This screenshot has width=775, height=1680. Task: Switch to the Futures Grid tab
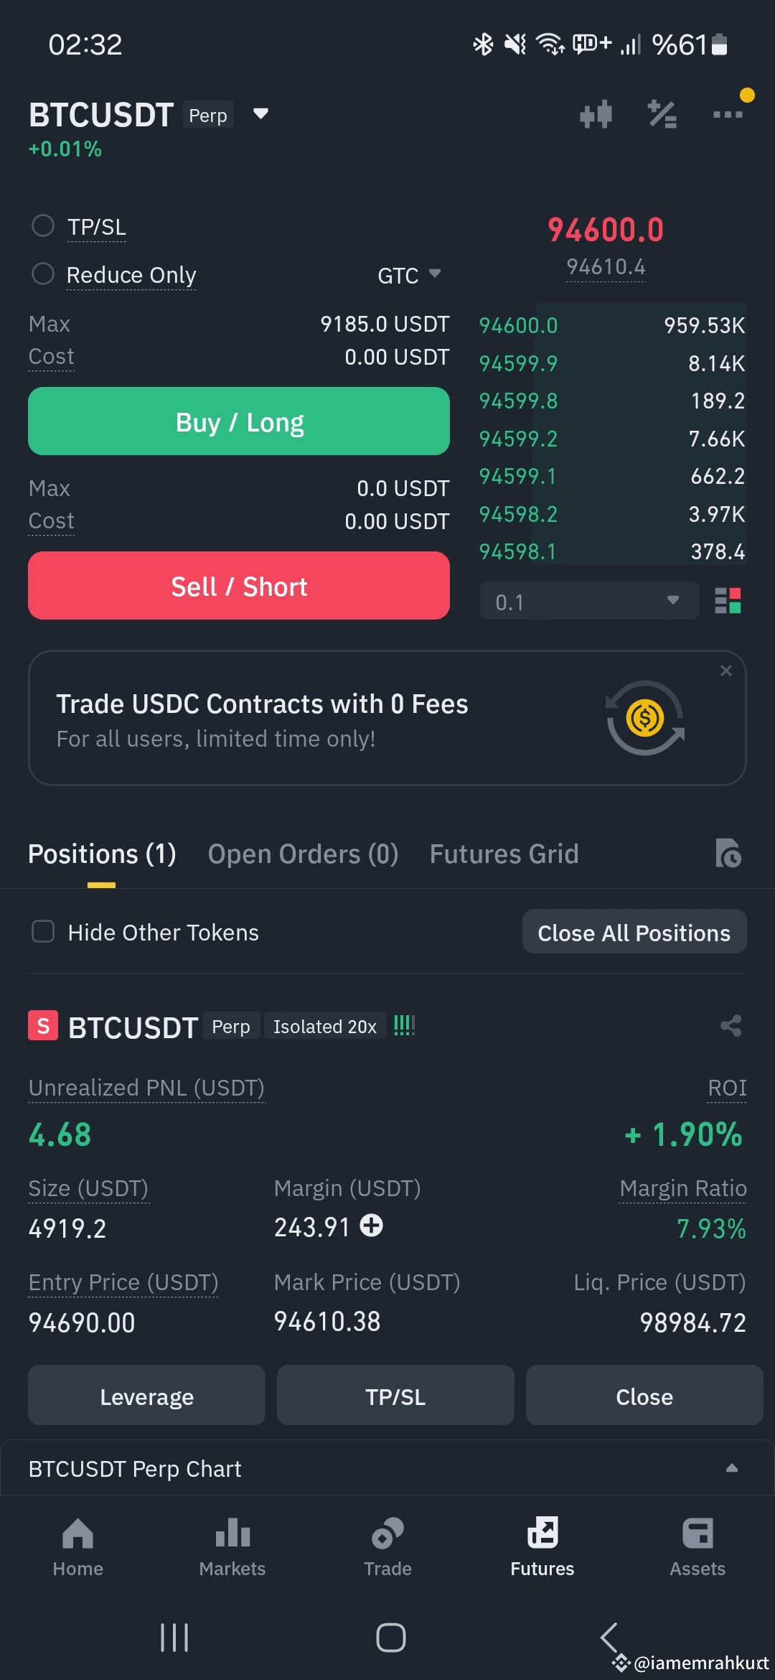click(x=504, y=854)
